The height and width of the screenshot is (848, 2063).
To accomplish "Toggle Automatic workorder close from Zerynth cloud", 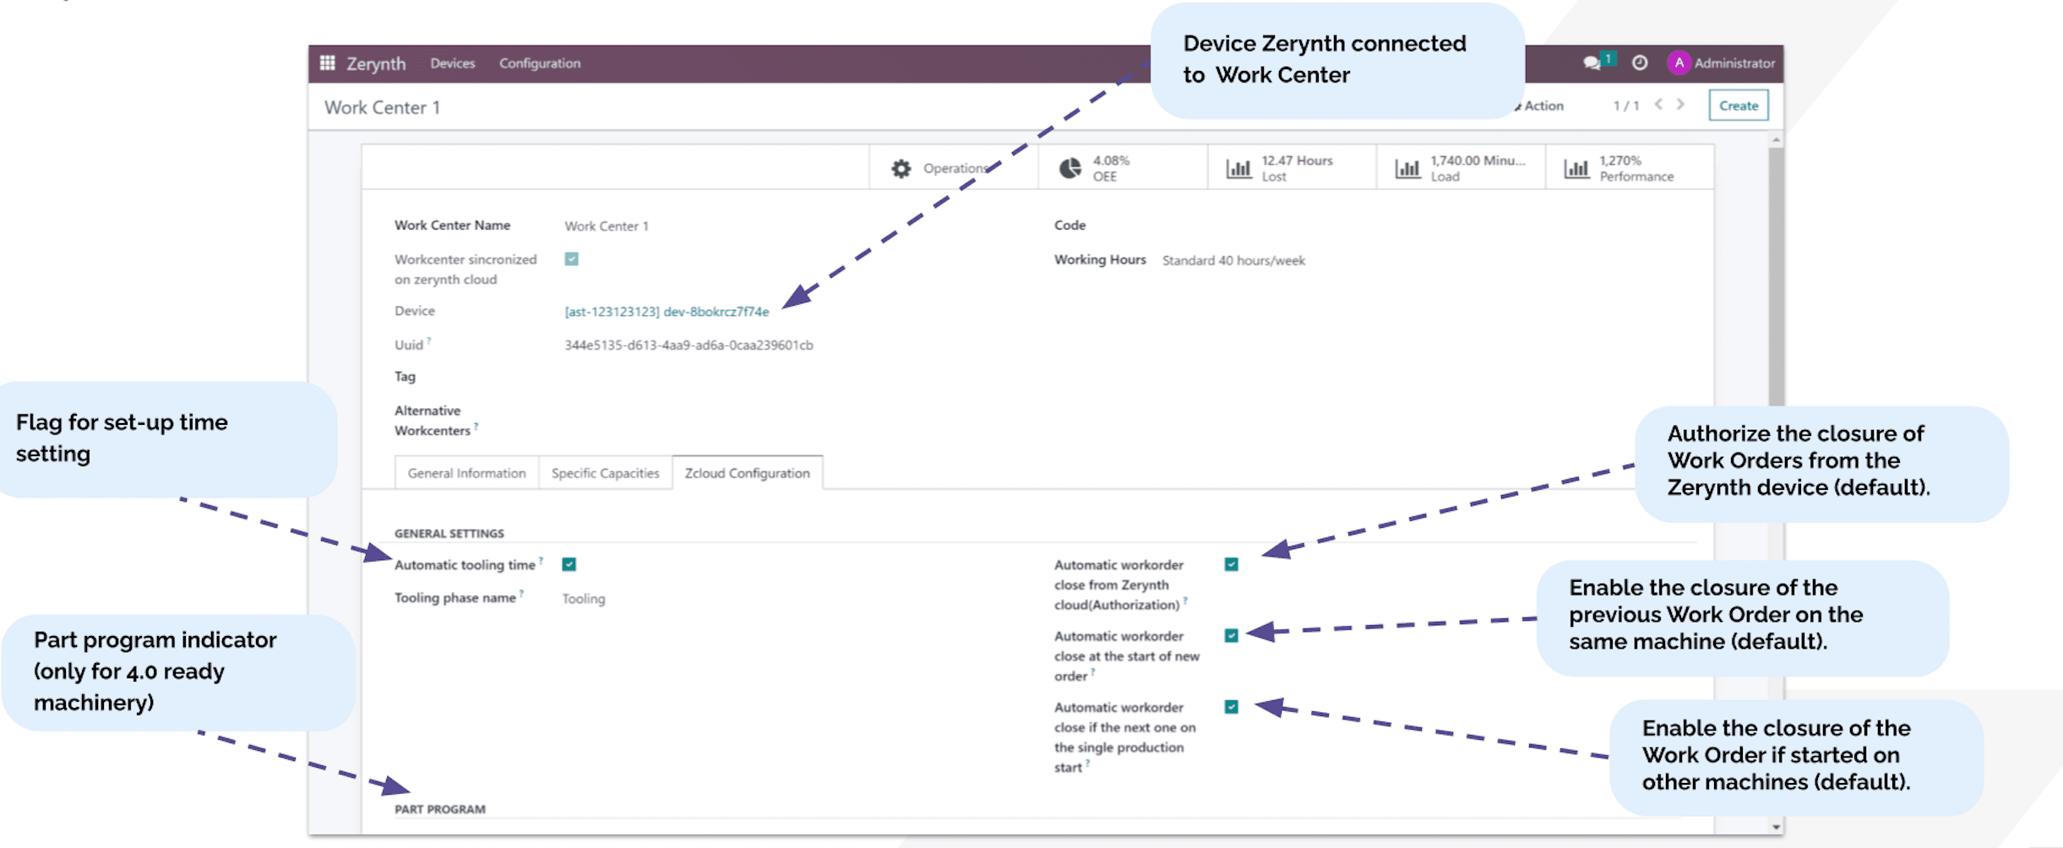I will (x=1230, y=564).
